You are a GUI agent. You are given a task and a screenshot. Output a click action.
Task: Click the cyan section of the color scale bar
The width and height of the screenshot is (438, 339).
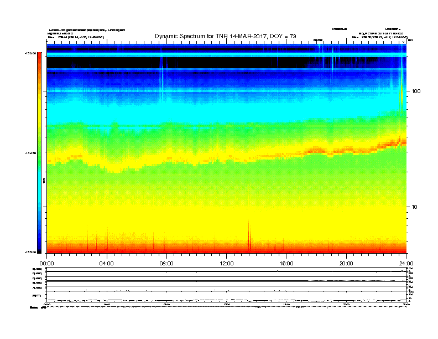tap(39, 194)
